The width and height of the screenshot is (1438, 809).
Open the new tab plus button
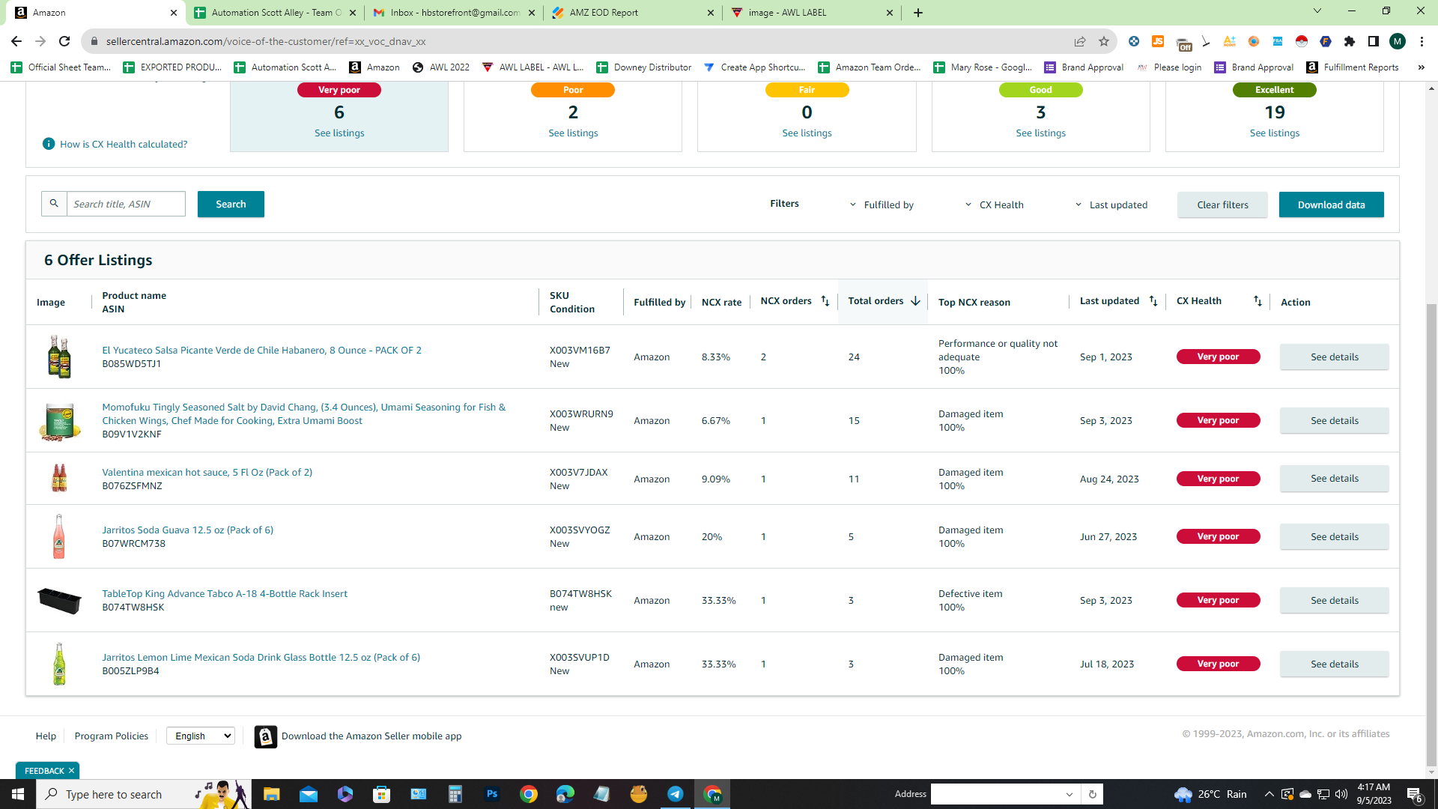coord(918,13)
